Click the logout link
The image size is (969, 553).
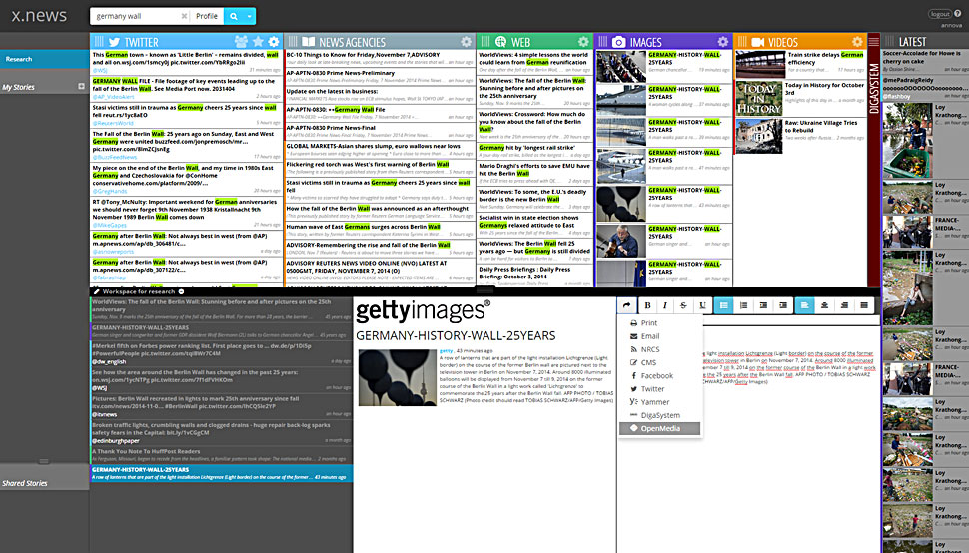point(940,14)
